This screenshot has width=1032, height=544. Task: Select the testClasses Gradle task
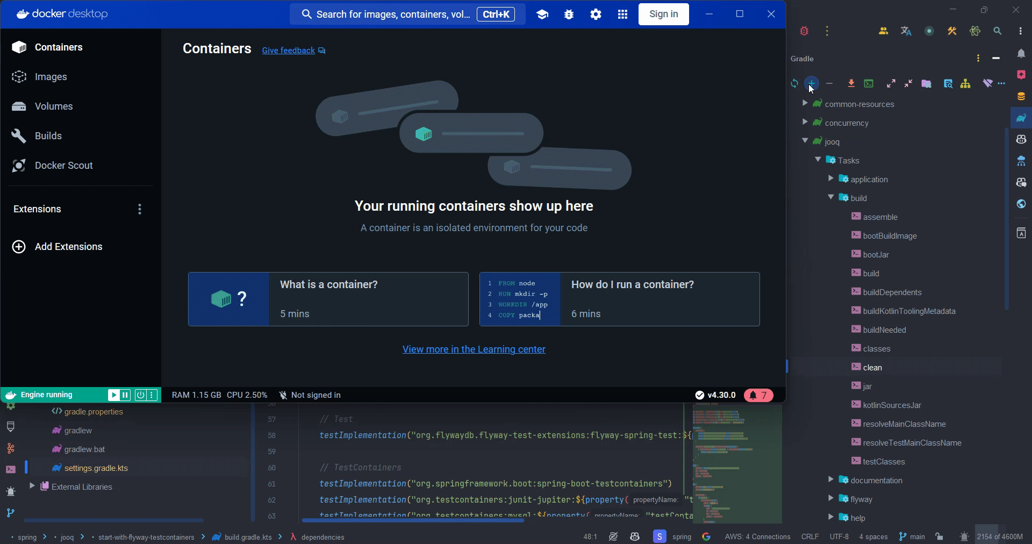884,462
